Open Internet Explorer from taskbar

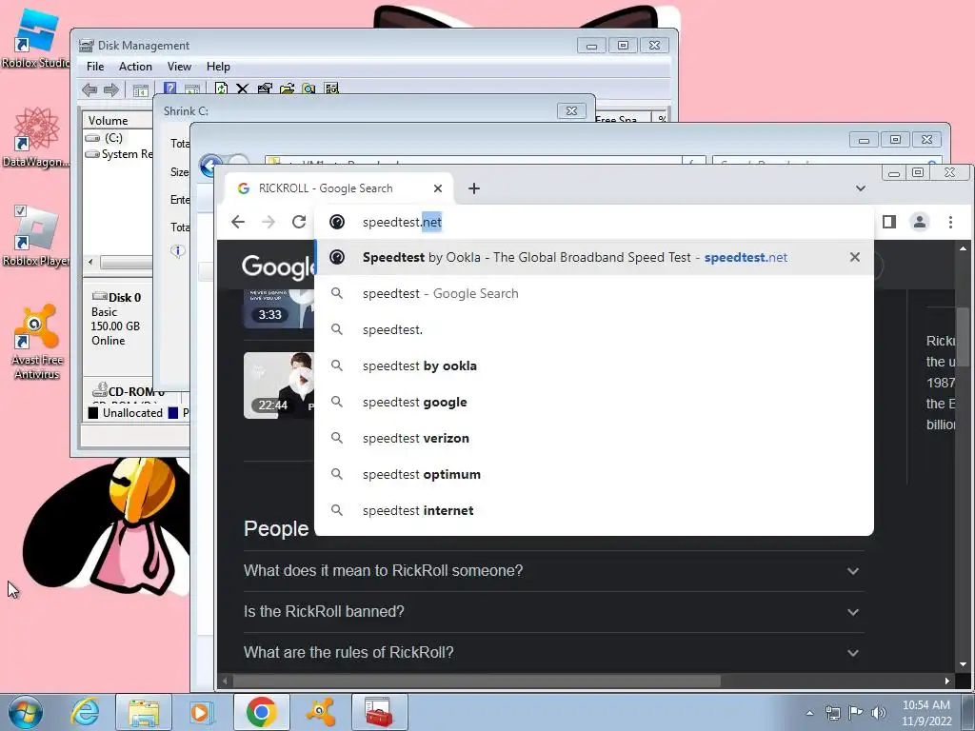(x=84, y=712)
